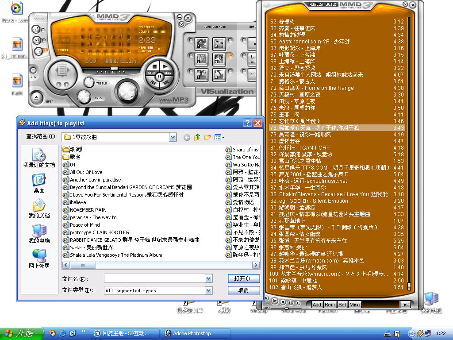Select playlist track 72 Home on the Range
This screenshot has height=340, width=453.
coord(337,88)
